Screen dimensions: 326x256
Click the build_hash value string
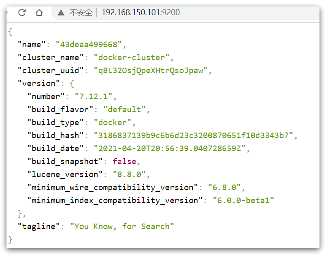tap(194, 136)
